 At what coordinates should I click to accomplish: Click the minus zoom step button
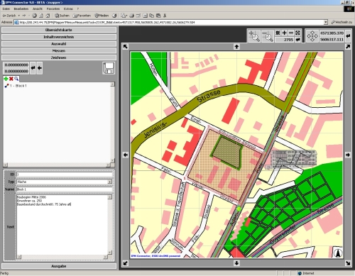pyautogui.click(x=291, y=33)
